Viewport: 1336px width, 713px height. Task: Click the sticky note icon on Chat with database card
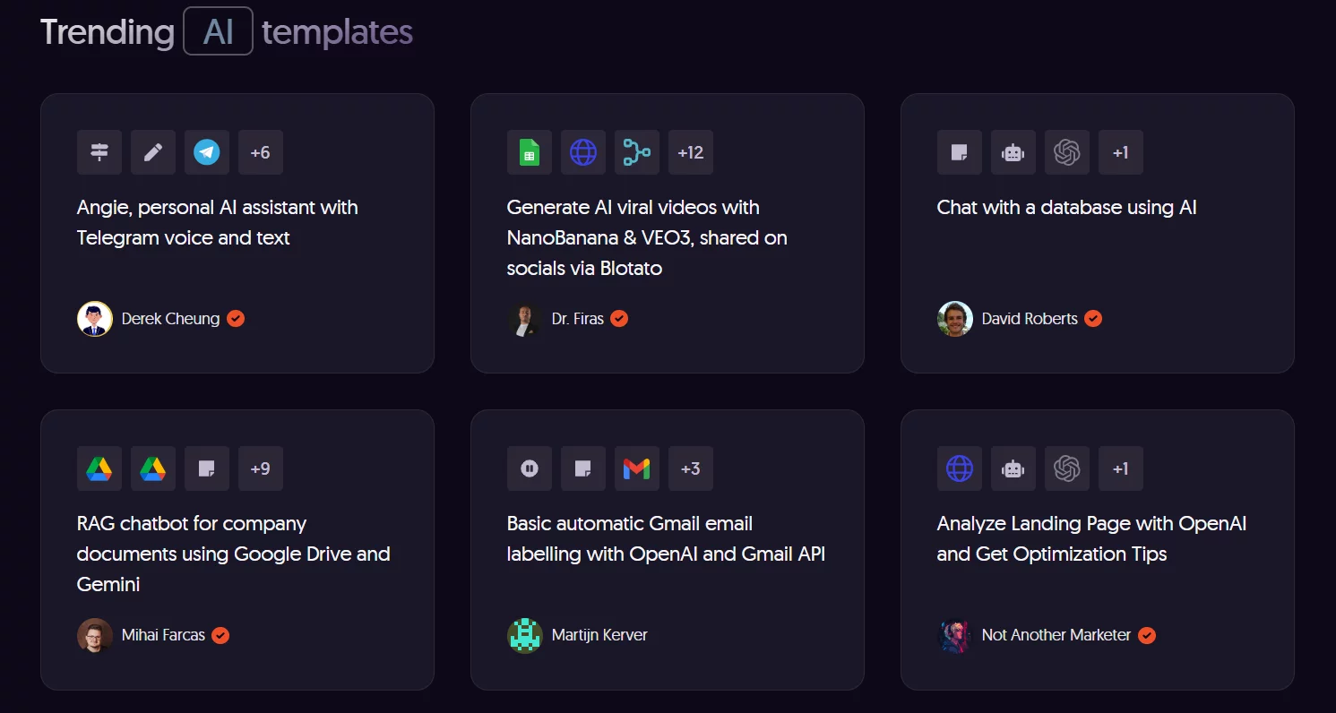[960, 152]
